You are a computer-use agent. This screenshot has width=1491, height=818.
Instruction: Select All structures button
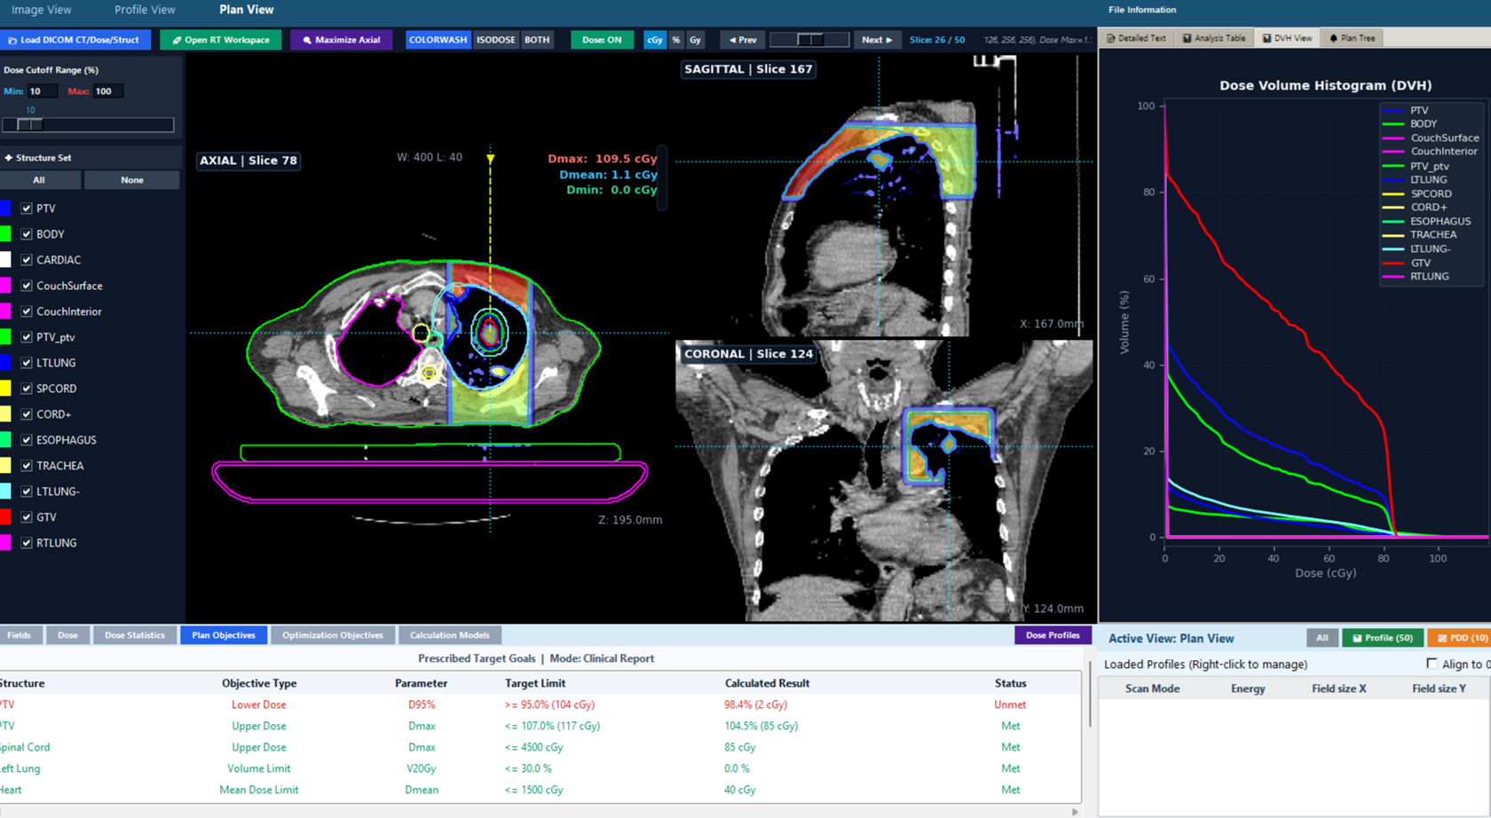[39, 180]
